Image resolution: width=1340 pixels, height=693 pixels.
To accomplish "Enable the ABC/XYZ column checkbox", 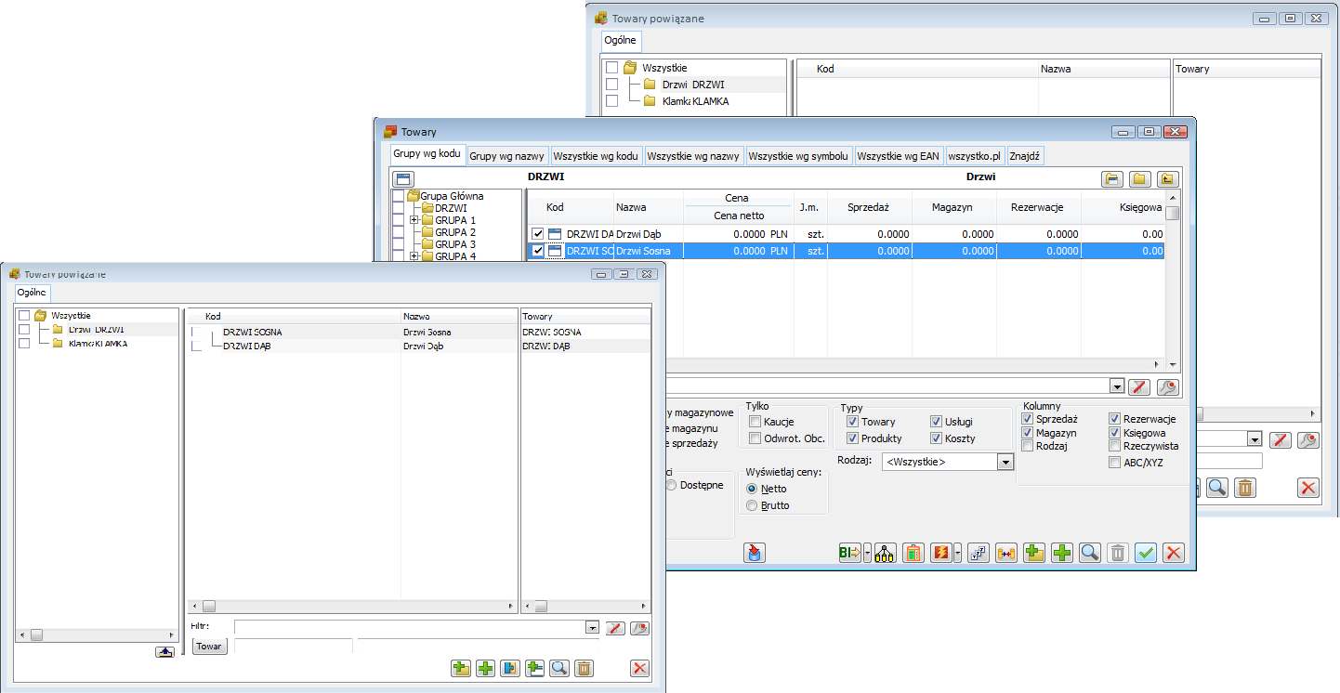I will pos(1115,463).
